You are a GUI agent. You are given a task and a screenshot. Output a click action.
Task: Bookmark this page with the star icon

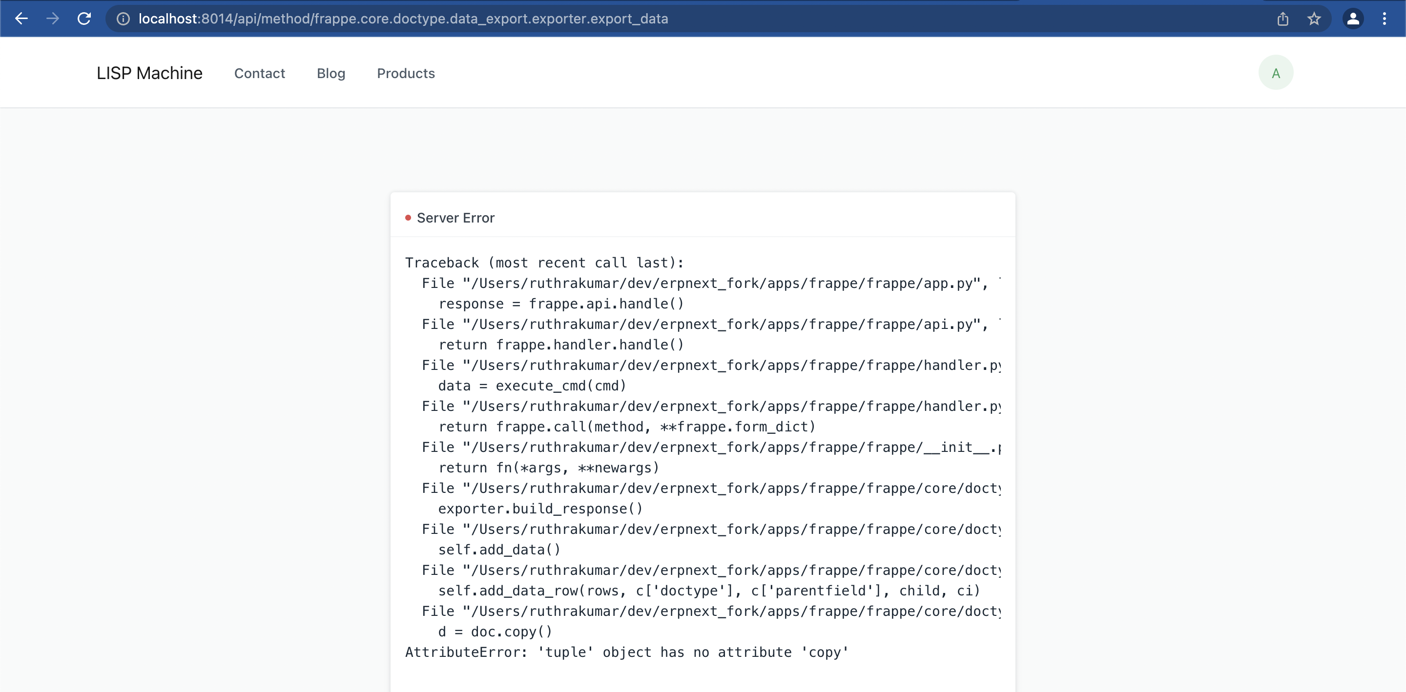click(x=1314, y=19)
